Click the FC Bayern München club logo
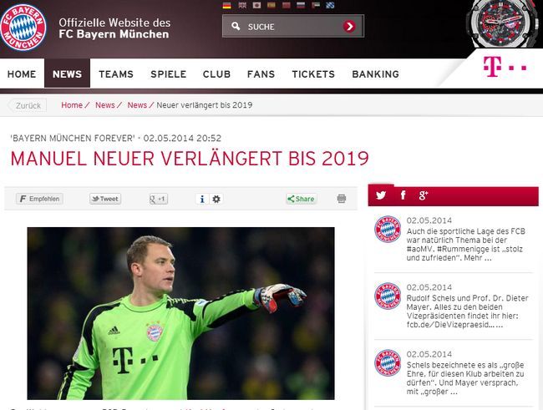 point(23,28)
